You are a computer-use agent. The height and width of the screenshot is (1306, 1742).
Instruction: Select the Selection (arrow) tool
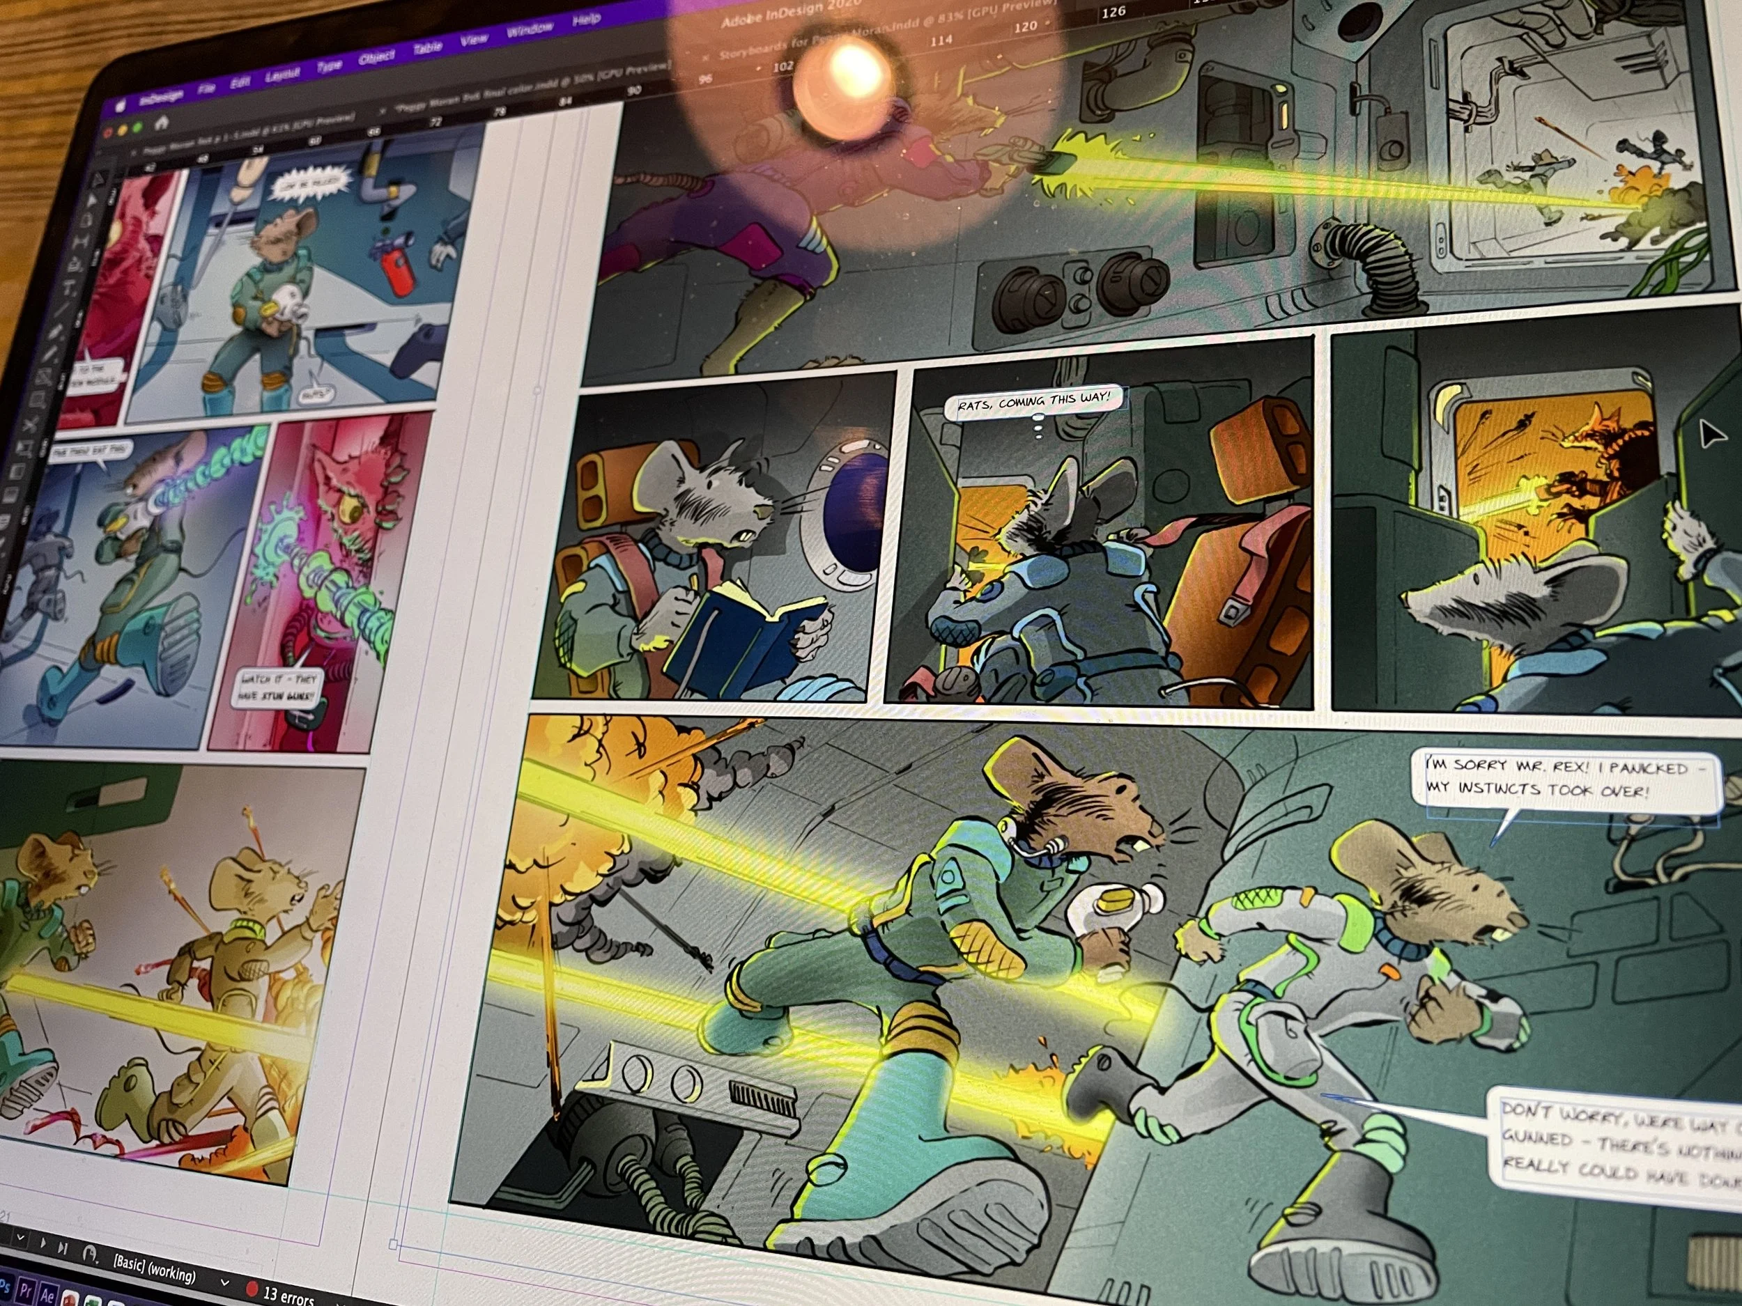98,179
